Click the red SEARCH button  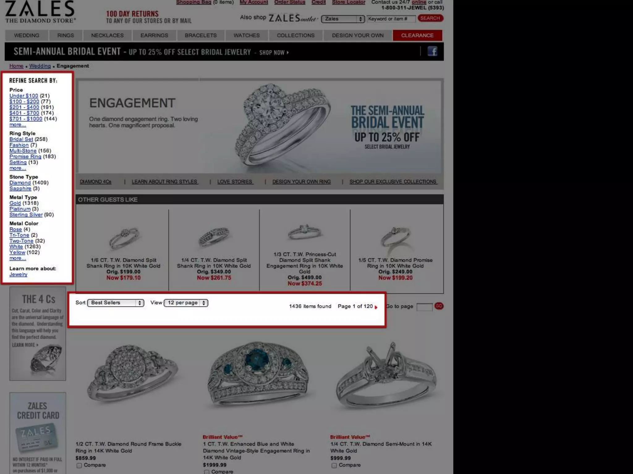[x=430, y=18]
